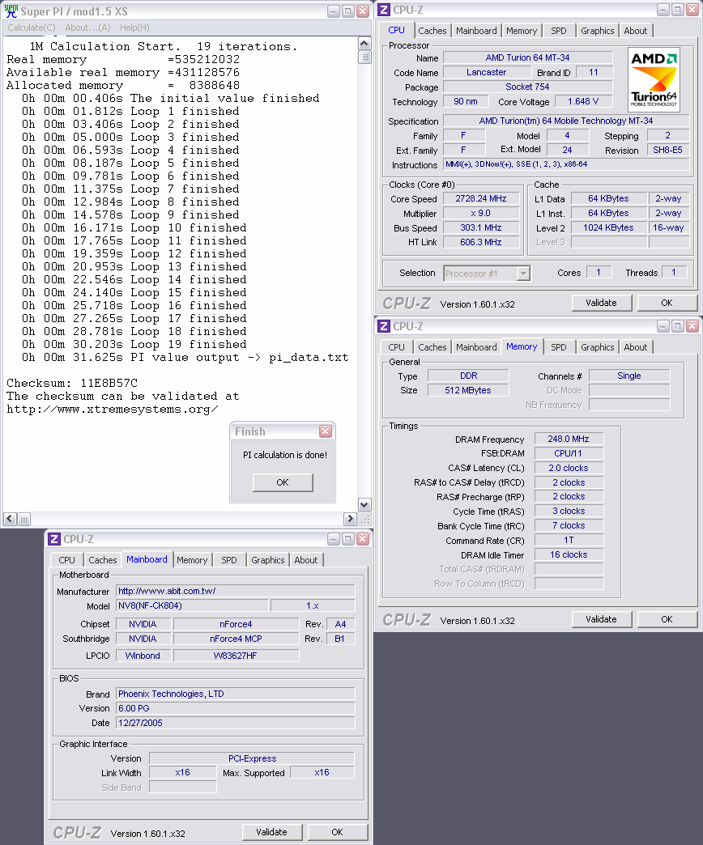Click the AMD Turion 64 processor logo
This screenshot has width=703, height=845.
pos(654,80)
